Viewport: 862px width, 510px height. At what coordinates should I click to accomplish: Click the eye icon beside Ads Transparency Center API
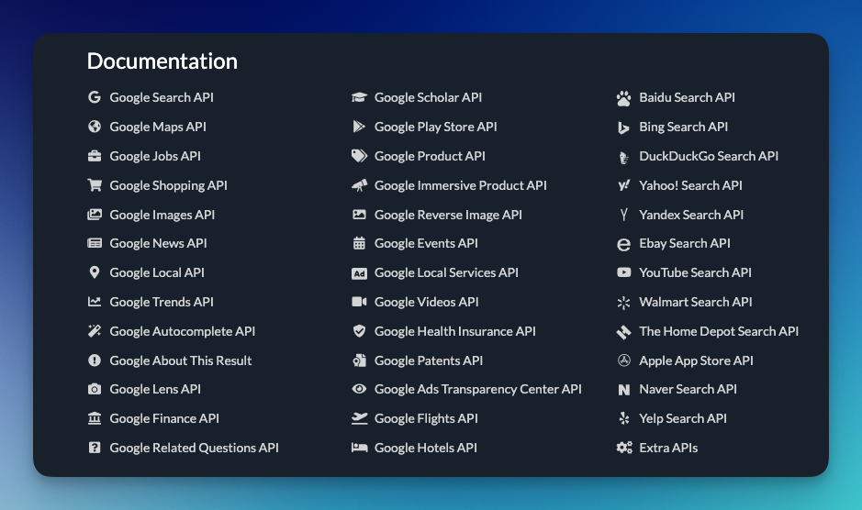click(x=359, y=389)
